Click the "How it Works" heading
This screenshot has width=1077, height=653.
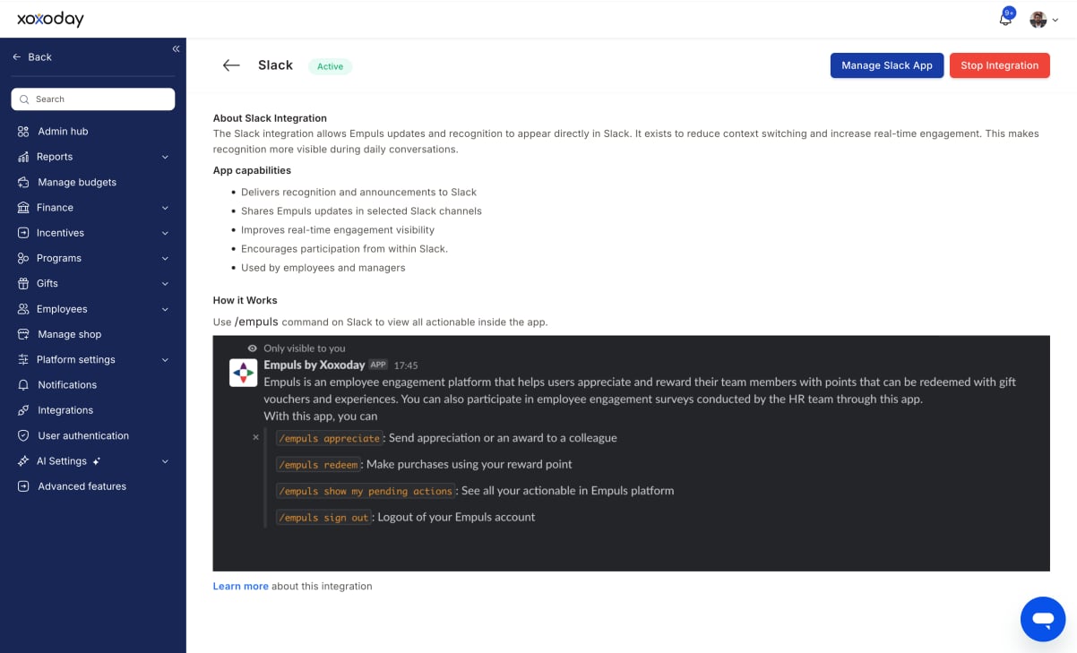(x=245, y=300)
